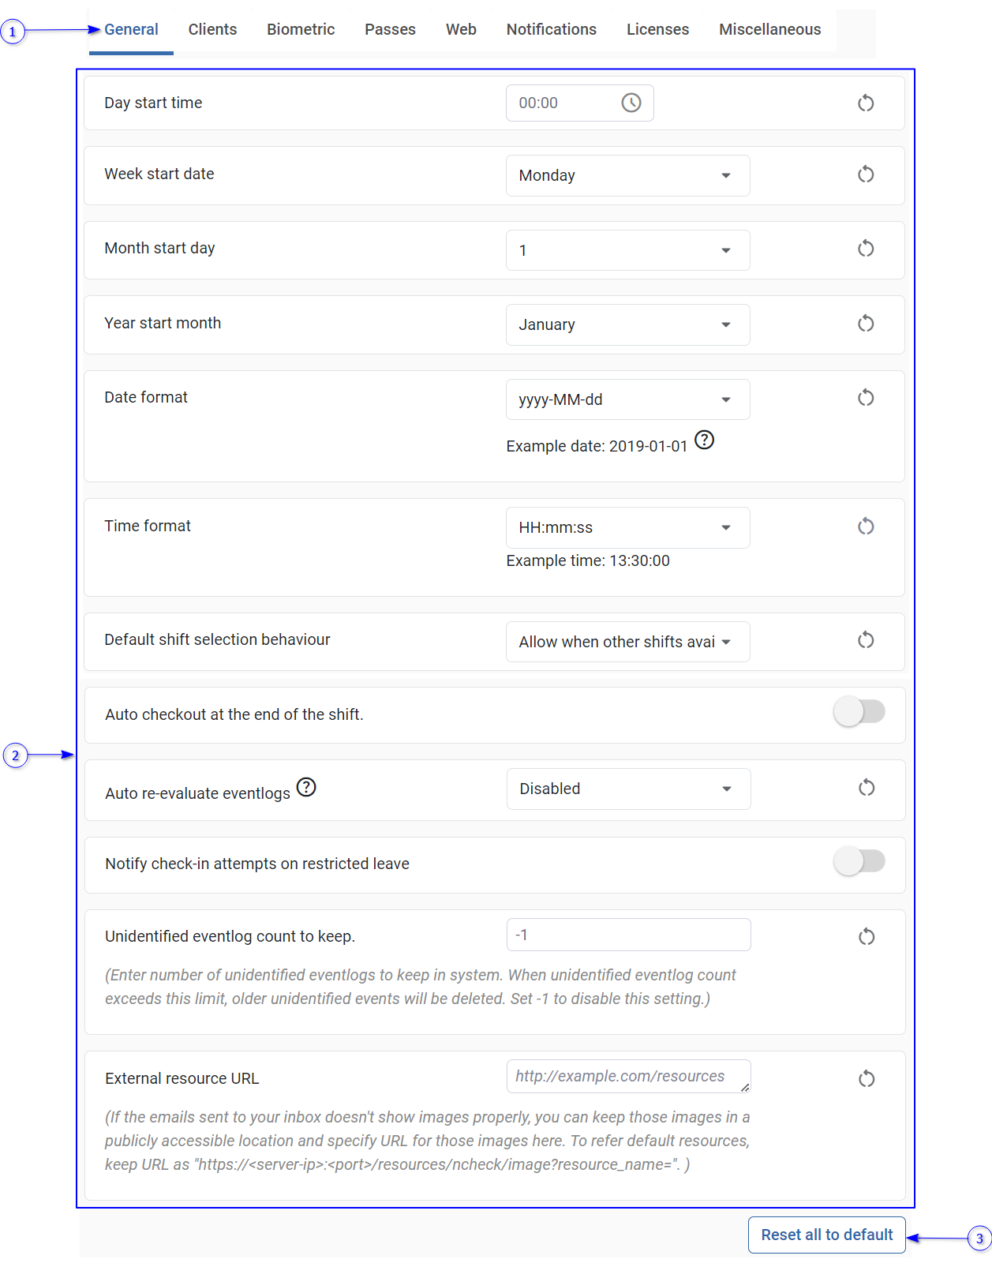Reset the Time format setting
This screenshot has width=992, height=1263.
866,527
